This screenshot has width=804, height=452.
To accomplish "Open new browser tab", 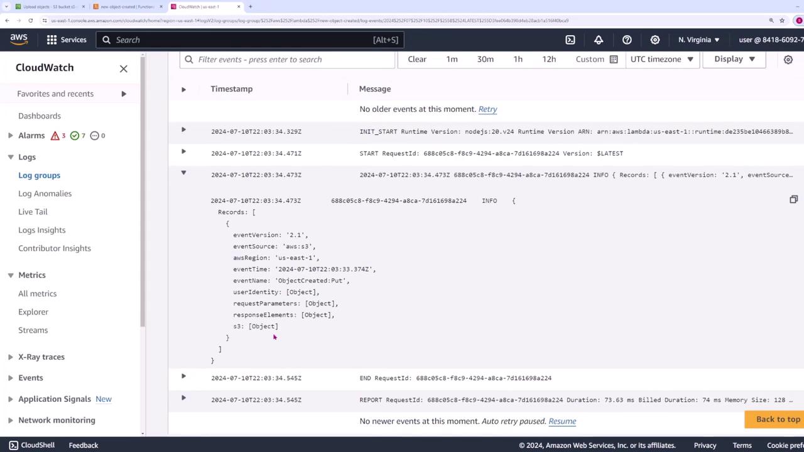I will [250, 7].
